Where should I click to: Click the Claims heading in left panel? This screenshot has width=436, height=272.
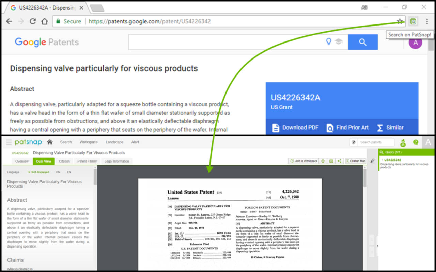click(x=15, y=260)
